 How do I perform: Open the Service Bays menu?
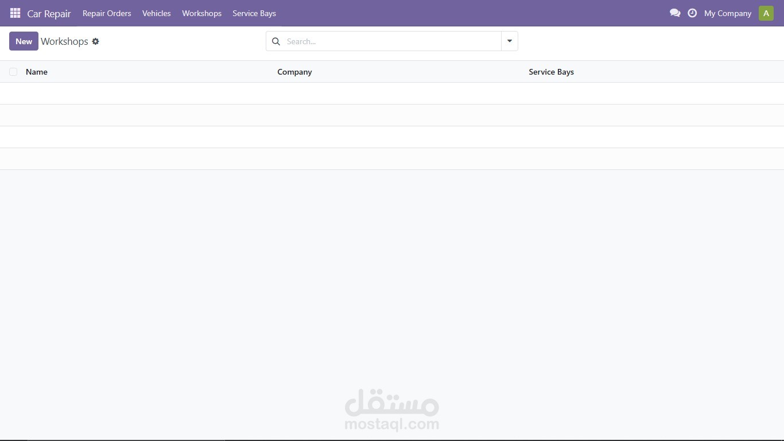click(254, 13)
